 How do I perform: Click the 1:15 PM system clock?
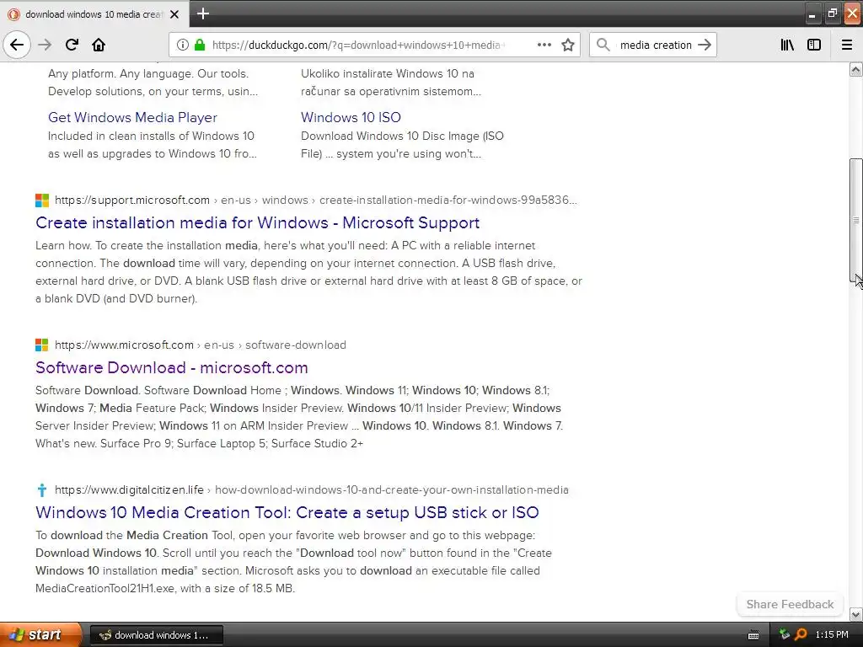coord(832,635)
